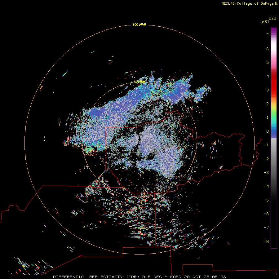
Task: Click the red band of the color bar
Action: (274, 84)
